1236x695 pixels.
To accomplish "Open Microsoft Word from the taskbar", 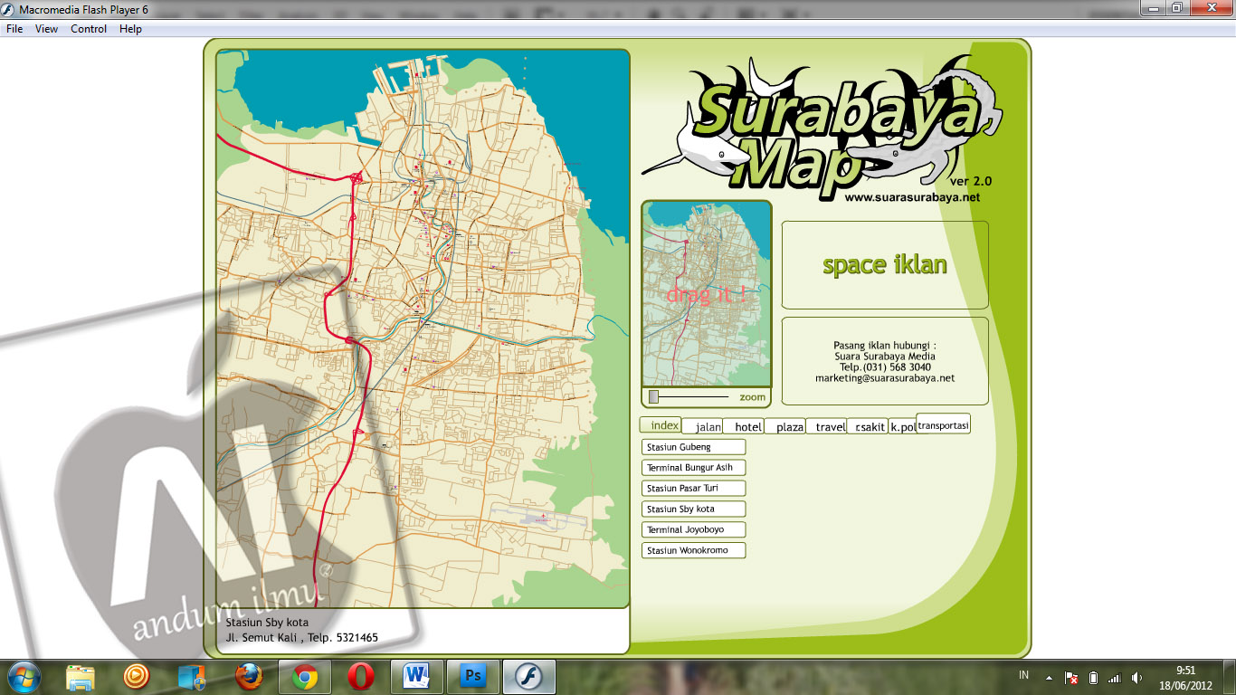I will [x=417, y=676].
